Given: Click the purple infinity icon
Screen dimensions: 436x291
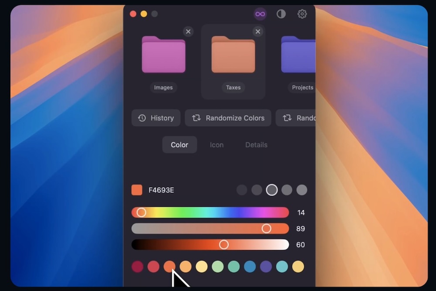Looking at the screenshot, I should (260, 14).
